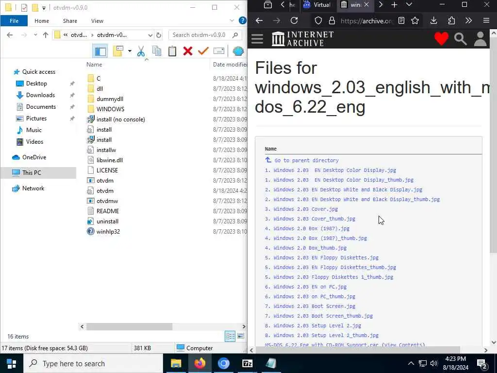Toggle reader view in address bar
Viewport: 497px width, 373px height.
pos(401,21)
